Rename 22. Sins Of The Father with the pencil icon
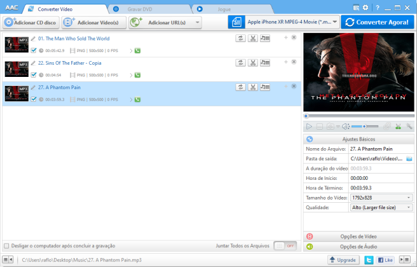The width and height of the screenshot is (417, 267). coord(33,64)
